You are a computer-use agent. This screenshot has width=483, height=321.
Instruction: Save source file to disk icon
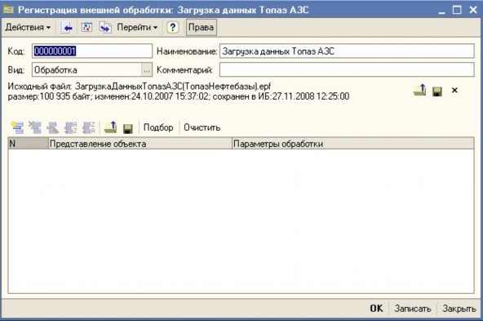click(x=437, y=91)
